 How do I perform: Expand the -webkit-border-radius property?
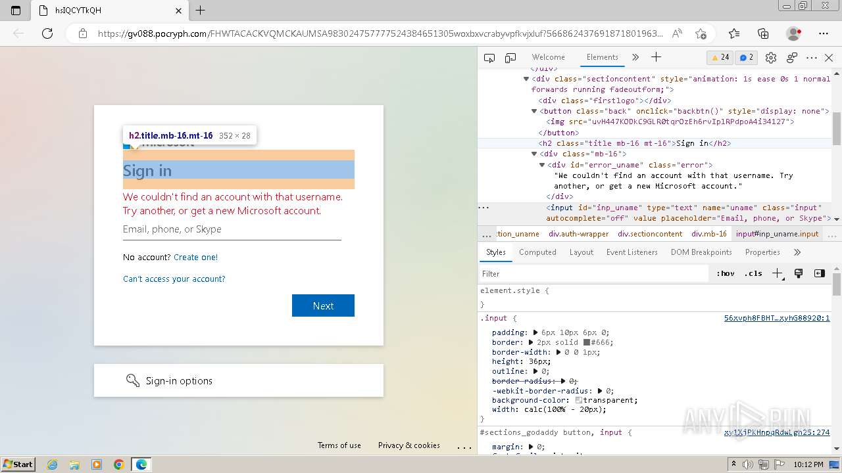tap(599, 390)
